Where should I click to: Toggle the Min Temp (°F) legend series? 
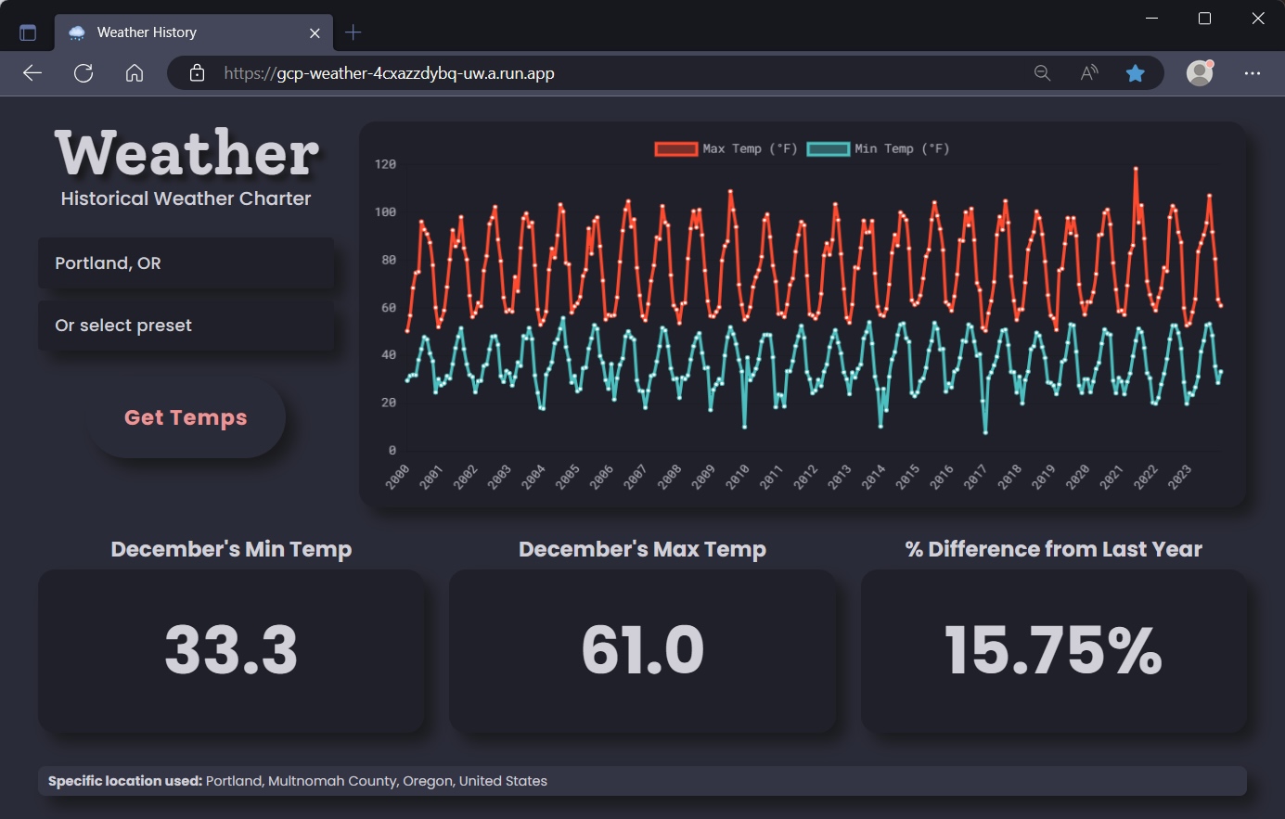[879, 148]
